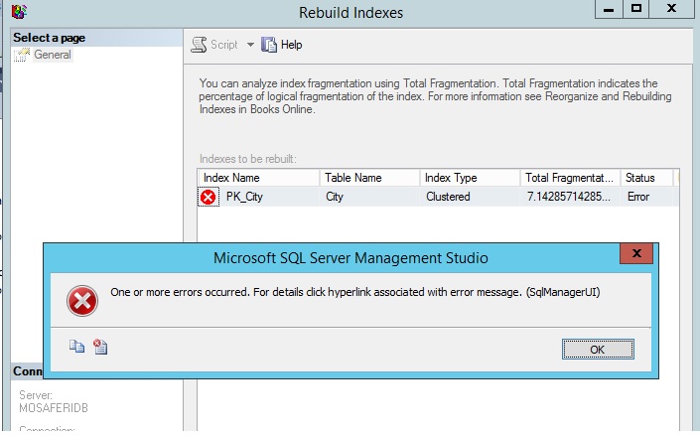
Task: Click the Total Fragmentation column header
Action: (x=570, y=178)
